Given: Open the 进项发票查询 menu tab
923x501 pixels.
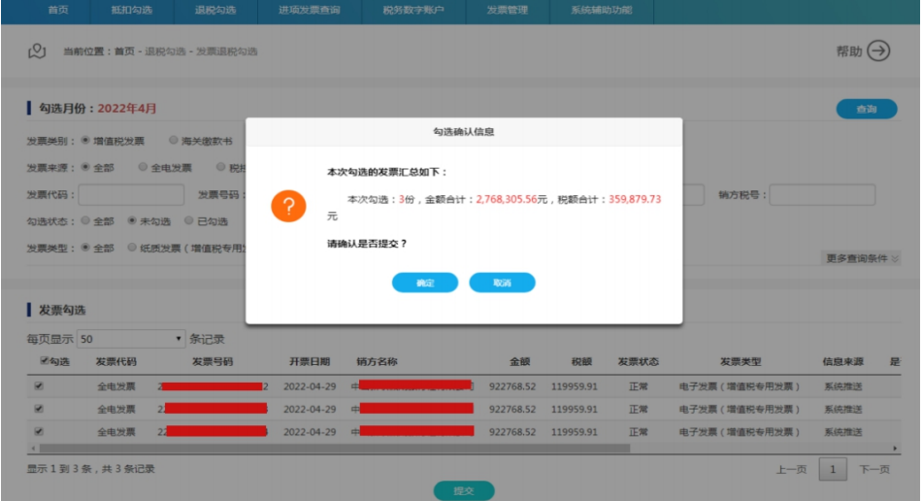Looking at the screenshot, I should pyautogui.click(x=309, y=10).
